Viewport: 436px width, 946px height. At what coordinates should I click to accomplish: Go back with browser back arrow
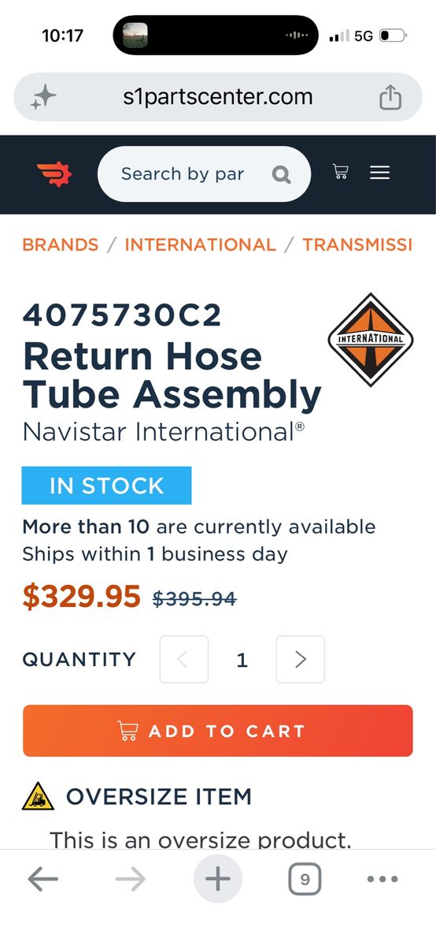(x=43, y=879)
